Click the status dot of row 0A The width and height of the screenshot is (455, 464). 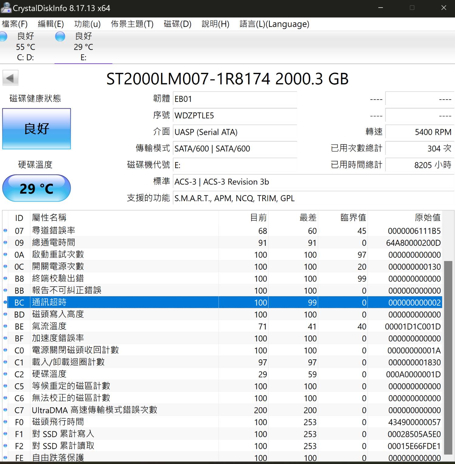[x=5, y=255]
